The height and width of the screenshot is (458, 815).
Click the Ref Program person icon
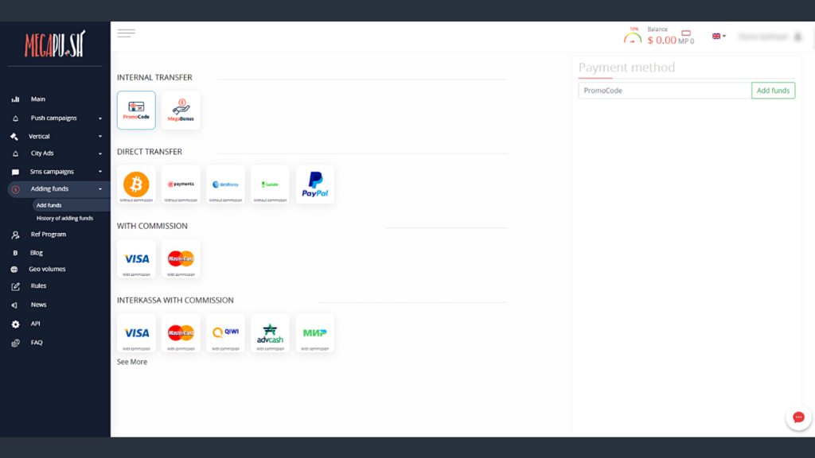point(16,235)
